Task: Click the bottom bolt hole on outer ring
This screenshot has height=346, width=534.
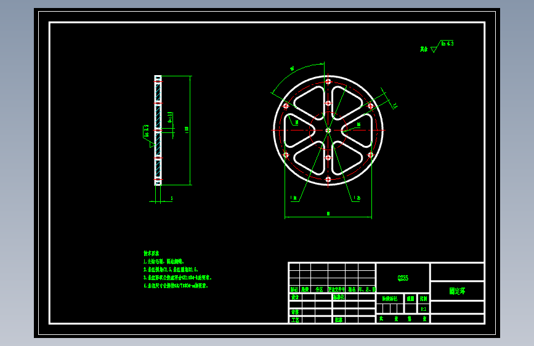Action: [x=328, y=179]
